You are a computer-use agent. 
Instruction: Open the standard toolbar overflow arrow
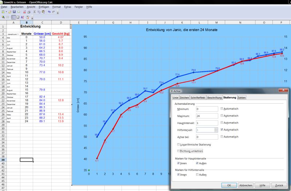(x=58, y=12)
